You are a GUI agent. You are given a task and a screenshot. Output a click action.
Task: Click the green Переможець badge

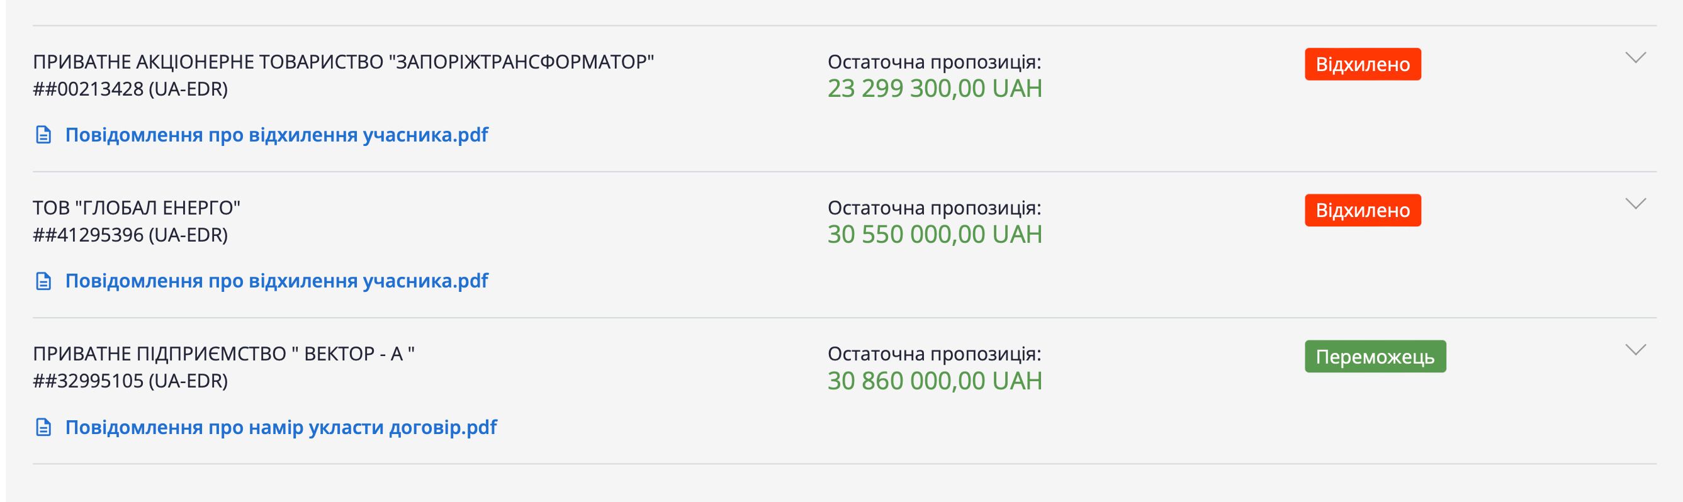1375,357
